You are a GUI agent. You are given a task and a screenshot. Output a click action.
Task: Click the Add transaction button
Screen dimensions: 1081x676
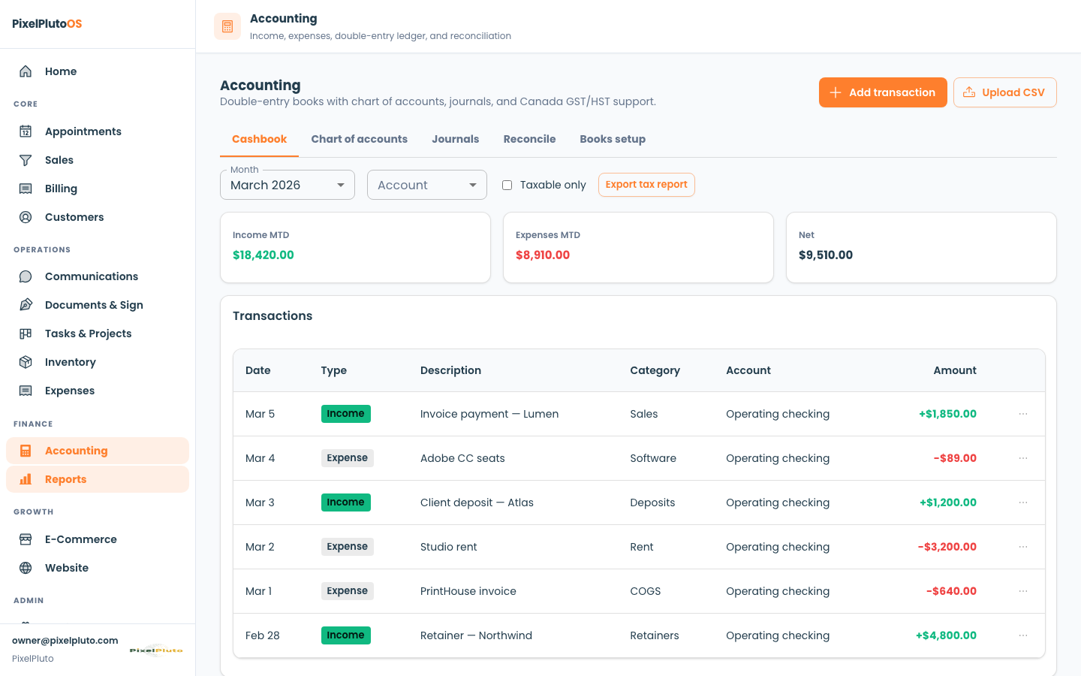pyautogui.click(x=883, y=92)
